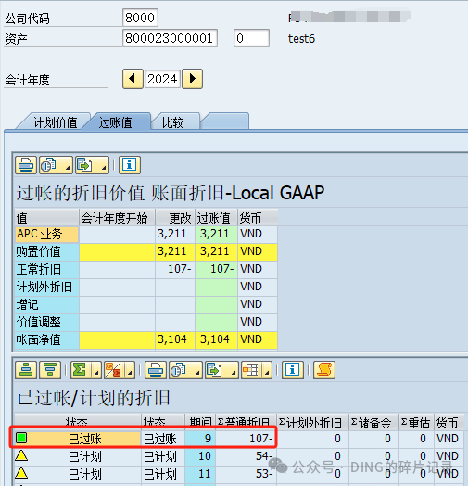The height and width of the screenshot is (486, 468).
Task: Show information icon in upper toolbar
Action: click(x=130, y=165)
